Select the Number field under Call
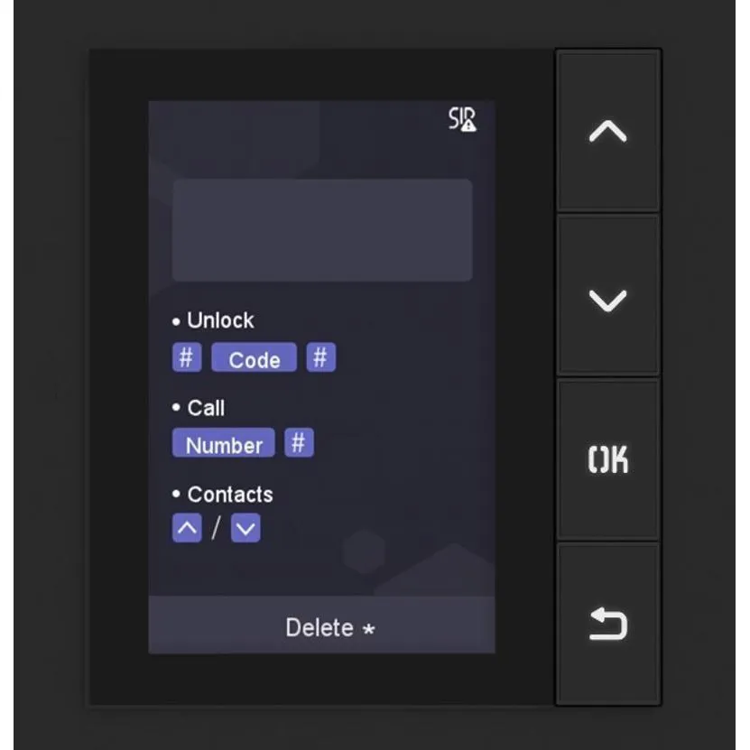Screen dimensions: 750x750 (223, 442)
